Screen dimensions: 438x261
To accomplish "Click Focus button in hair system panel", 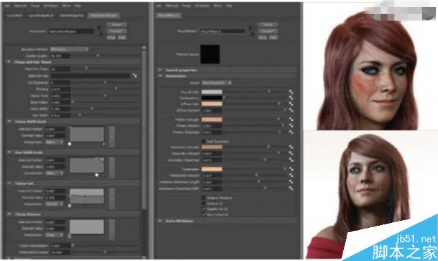I will click(x=116, y=25).
